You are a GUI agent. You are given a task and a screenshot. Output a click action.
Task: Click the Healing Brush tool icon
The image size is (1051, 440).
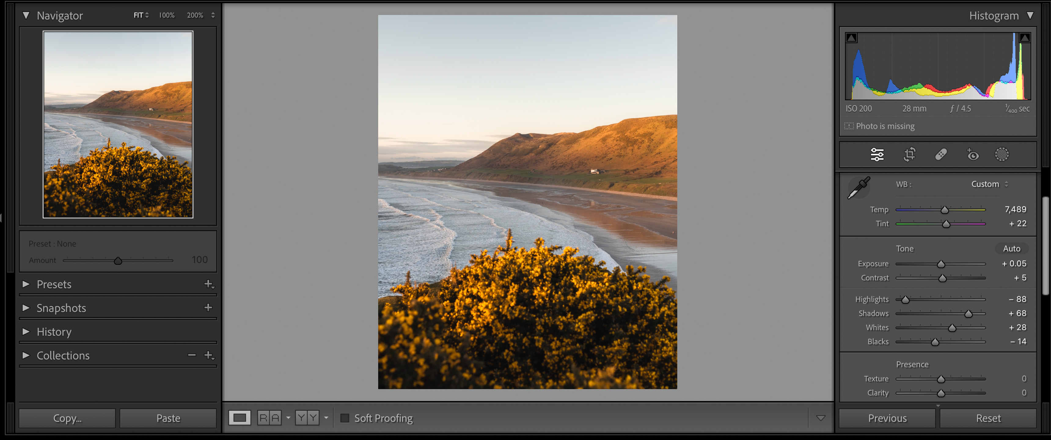pyautogui.click(x=941, y=154)
